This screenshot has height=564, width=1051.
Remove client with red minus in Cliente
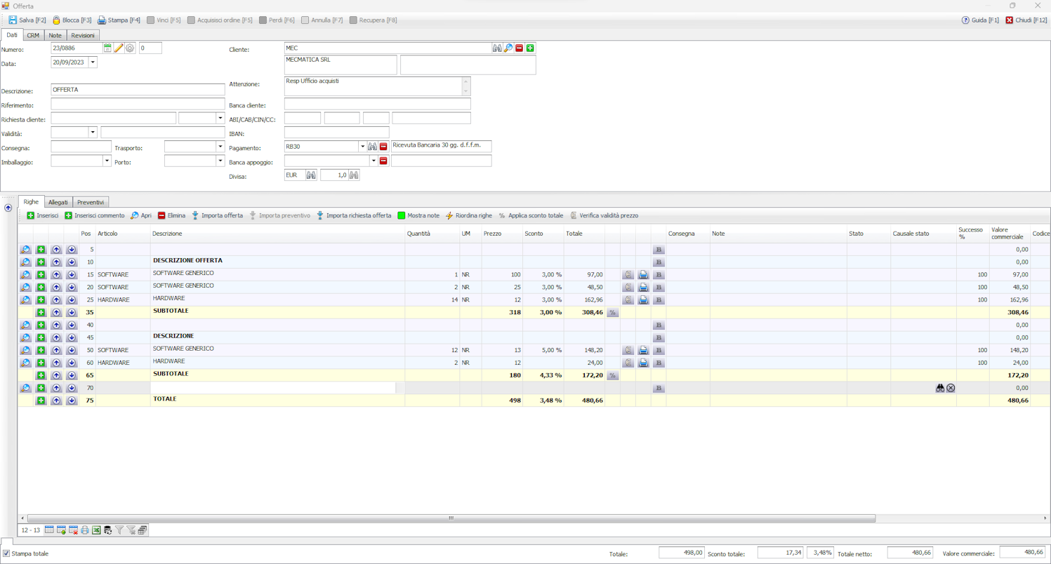click(x=520, y=48)
